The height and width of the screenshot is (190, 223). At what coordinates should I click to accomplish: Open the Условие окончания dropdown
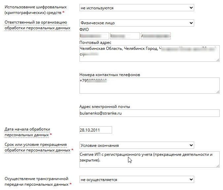[x=137, y=145]
